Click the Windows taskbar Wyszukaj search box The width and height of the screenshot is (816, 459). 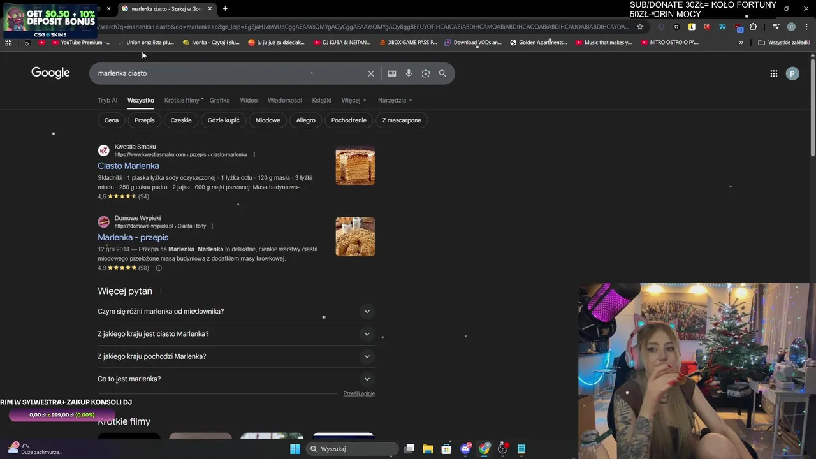[353, 449]
